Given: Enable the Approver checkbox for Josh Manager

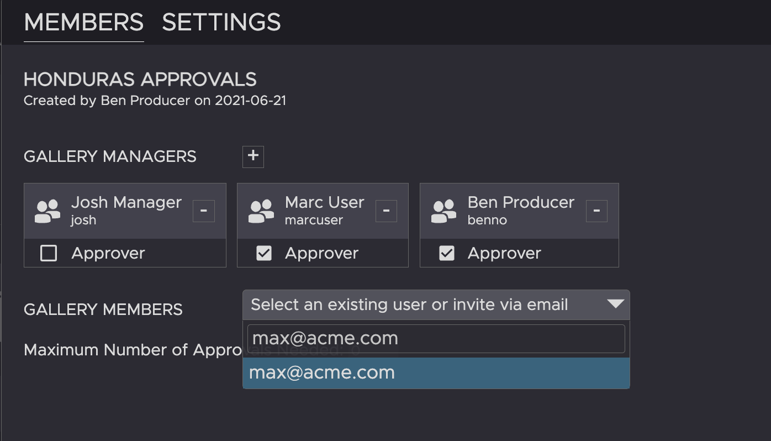Looking at the screenshot, I should pyautogui.click(x=49, y=254).
